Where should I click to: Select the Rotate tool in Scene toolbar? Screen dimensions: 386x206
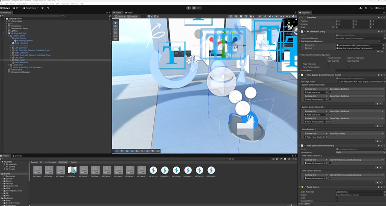tap(115, 30)
